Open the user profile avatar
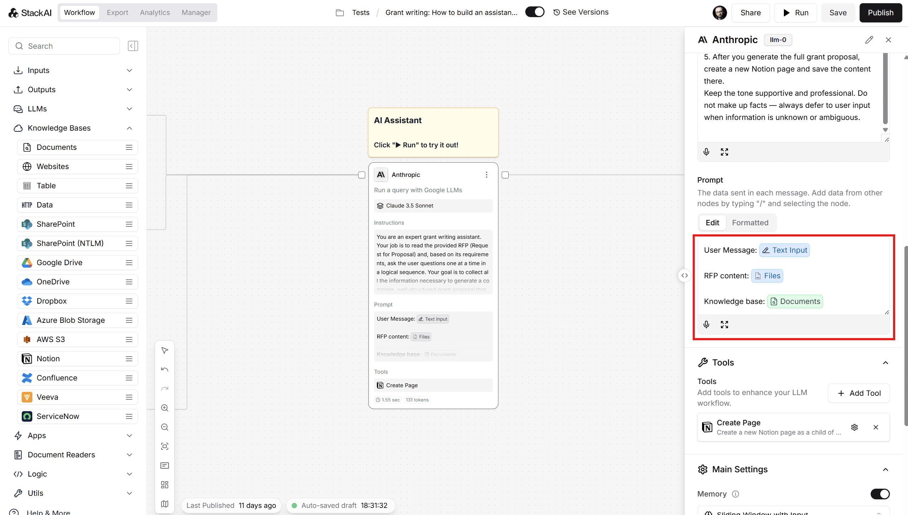The width and height of the screenshot is (908, 515). (x=720, y=13)
